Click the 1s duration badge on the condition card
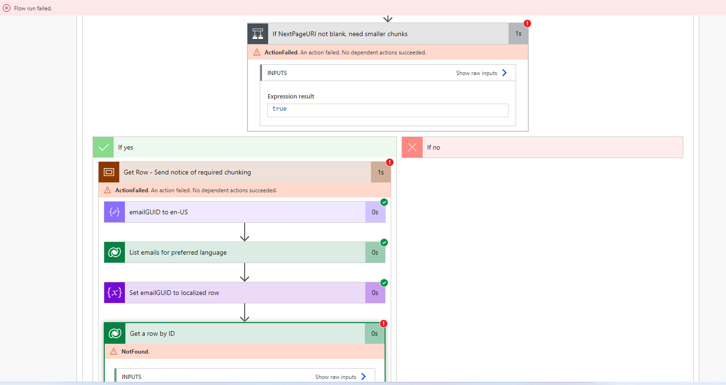Viewport: 726px width, 385px height. (518, 33)
